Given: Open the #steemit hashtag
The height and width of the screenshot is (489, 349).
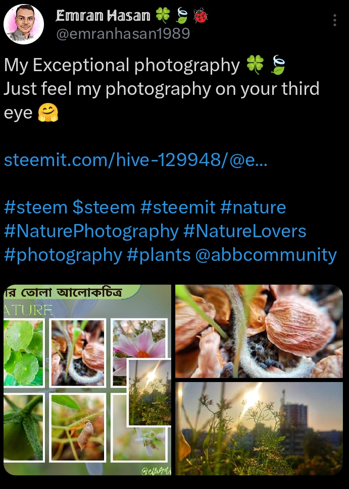Looking at the screenshot, I should [178, 207].
